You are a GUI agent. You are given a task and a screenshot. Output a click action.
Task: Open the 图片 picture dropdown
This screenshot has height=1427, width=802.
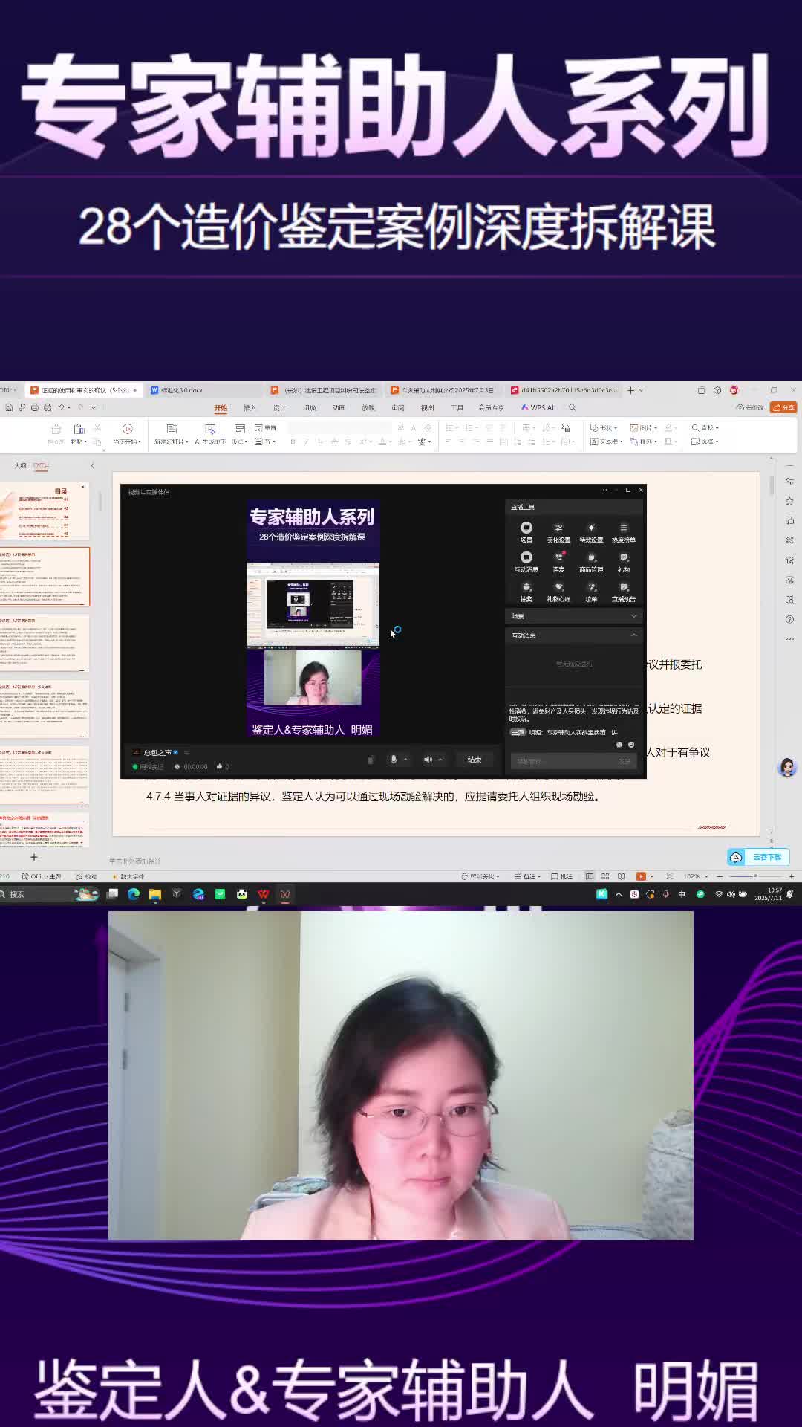click(644, 428)
